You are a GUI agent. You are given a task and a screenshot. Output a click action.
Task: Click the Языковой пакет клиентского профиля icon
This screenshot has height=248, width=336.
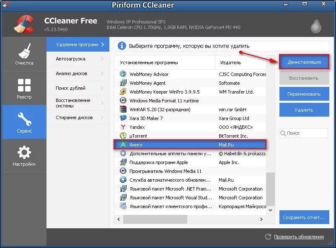tap(123, 206)
